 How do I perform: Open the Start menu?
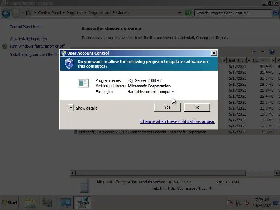coord(10,203)
